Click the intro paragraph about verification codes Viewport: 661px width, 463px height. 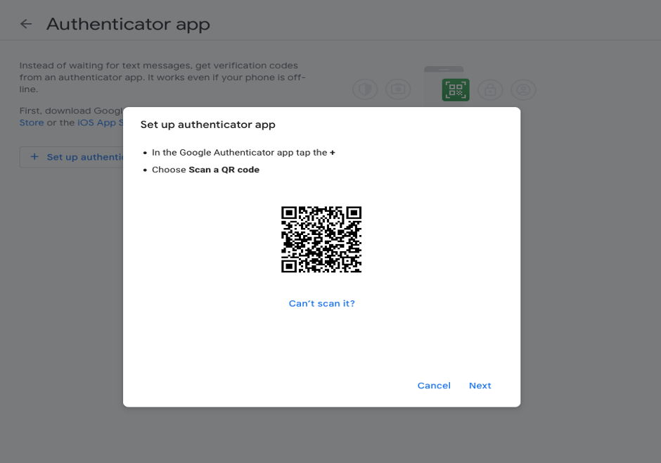(162, 77)
